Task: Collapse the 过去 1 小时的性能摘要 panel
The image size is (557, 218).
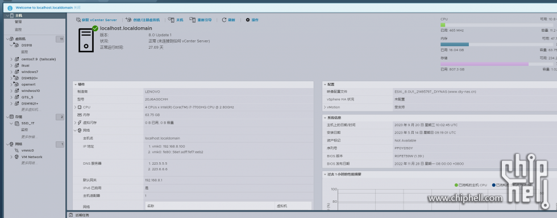Action: click(325, 174)
